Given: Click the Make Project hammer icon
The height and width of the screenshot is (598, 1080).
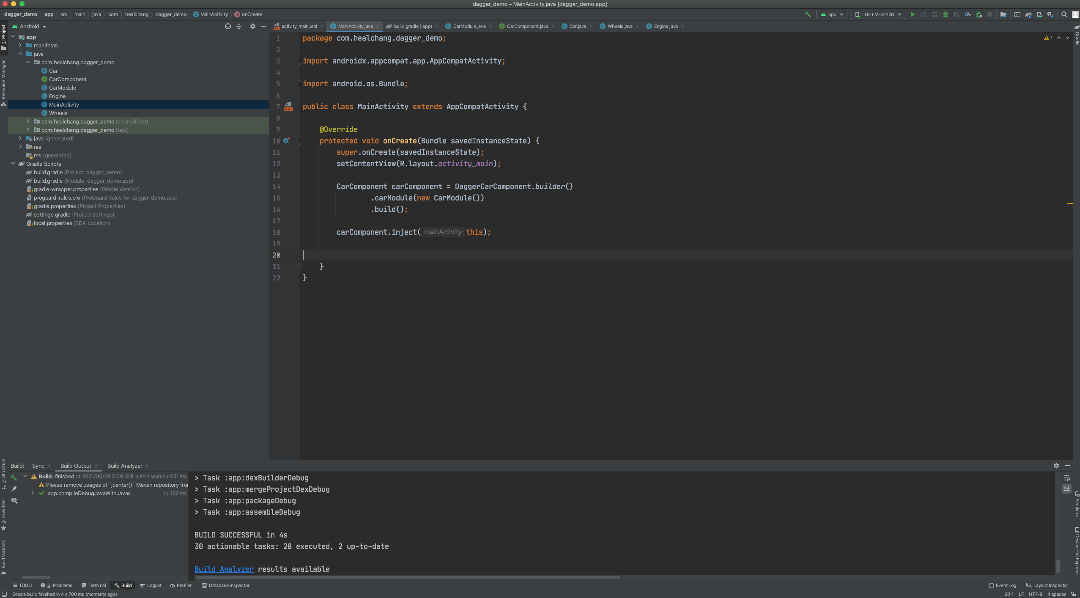Looking at the screenshot, I should click(808, 14).
